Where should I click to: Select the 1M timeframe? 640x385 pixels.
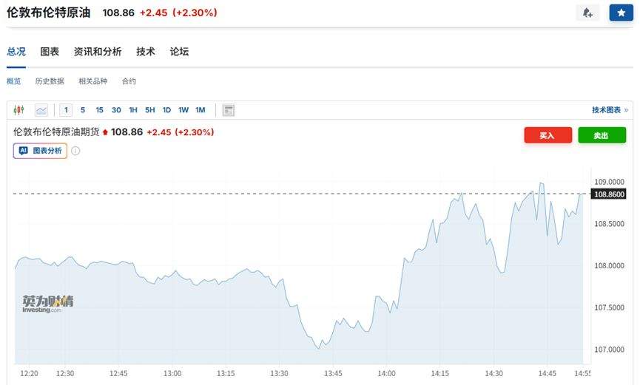tap(200, 110)
